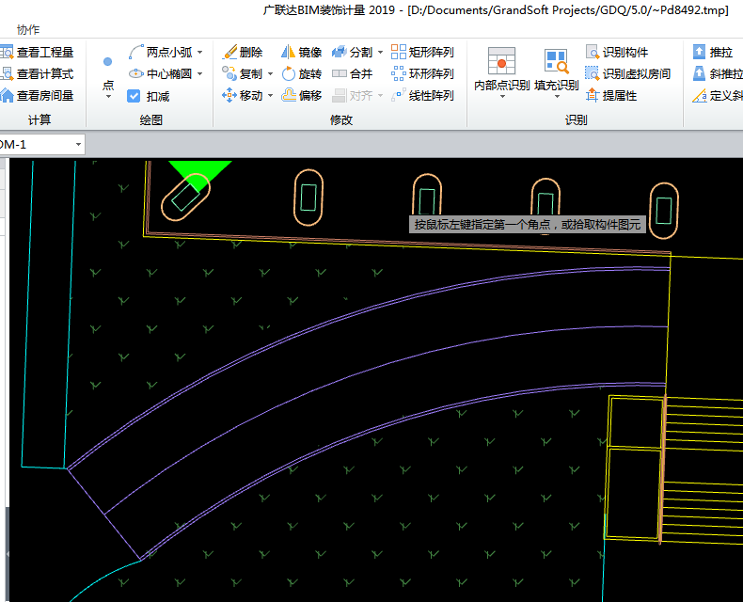Click the rightmost orange capsule shape in drawing
The width and height of the screenshot is (743, 602).
663,211
